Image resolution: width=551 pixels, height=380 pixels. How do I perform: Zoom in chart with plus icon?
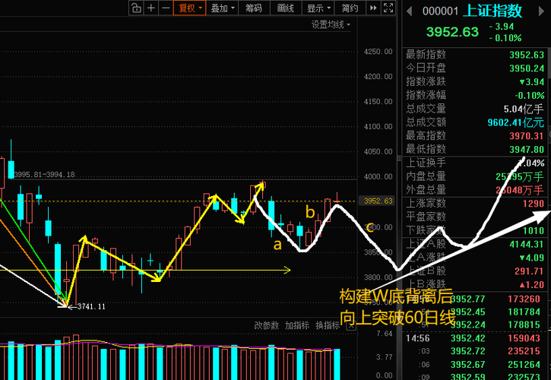(151, 8)
